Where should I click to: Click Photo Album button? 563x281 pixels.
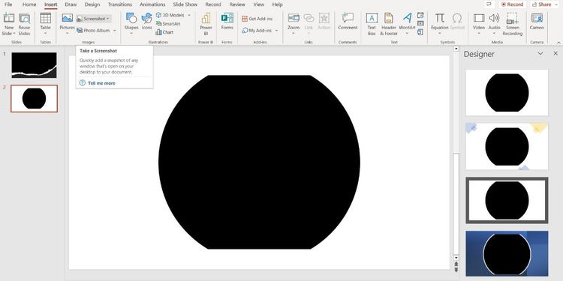[x=93, y=31]
